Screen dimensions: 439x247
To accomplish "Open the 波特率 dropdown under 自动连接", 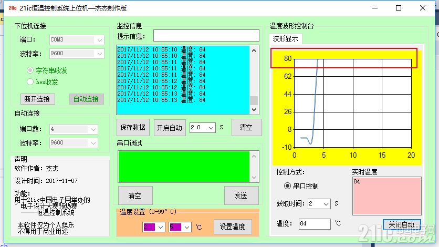I will tap(93, 143).
